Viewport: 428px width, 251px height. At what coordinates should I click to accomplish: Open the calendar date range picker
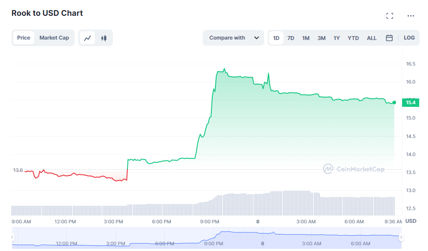click(x=389, y=38)
